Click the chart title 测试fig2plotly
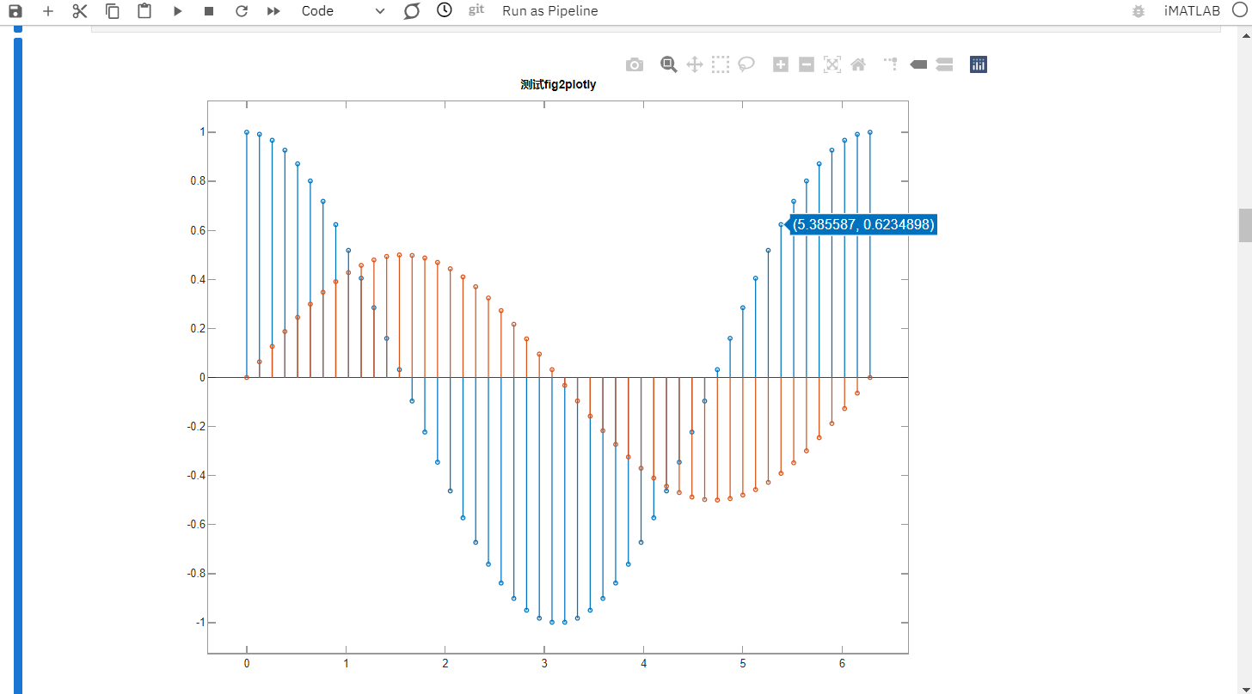The height and width of the screenshot is (694, 1252). [558, 85]
